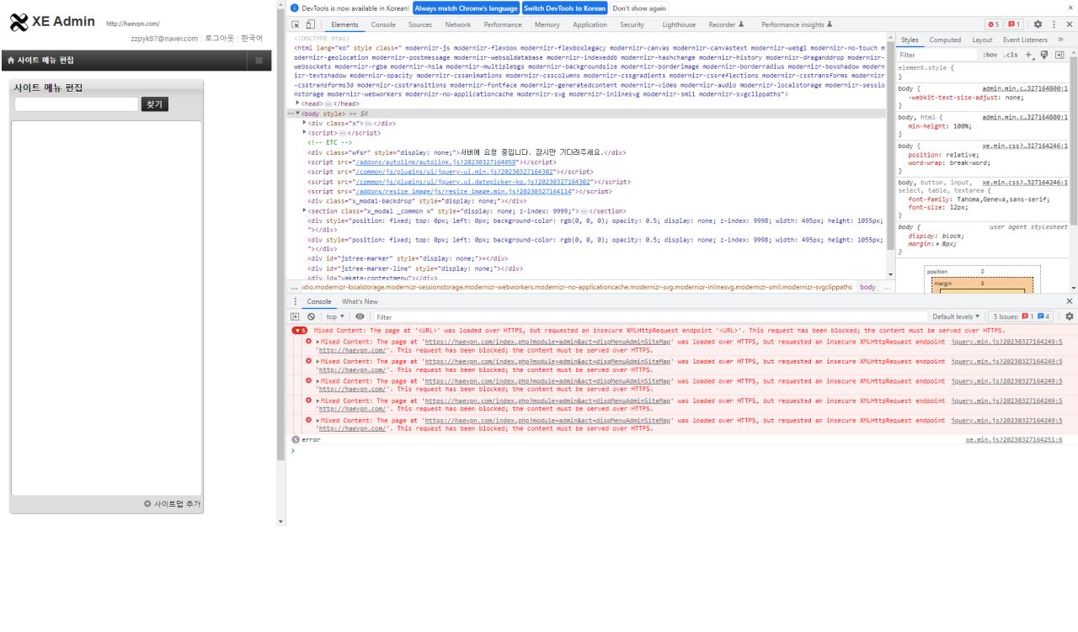Create a live expression with the eye icon
The width and height of the screenshot is (1078, 632).
click(360, 316)
